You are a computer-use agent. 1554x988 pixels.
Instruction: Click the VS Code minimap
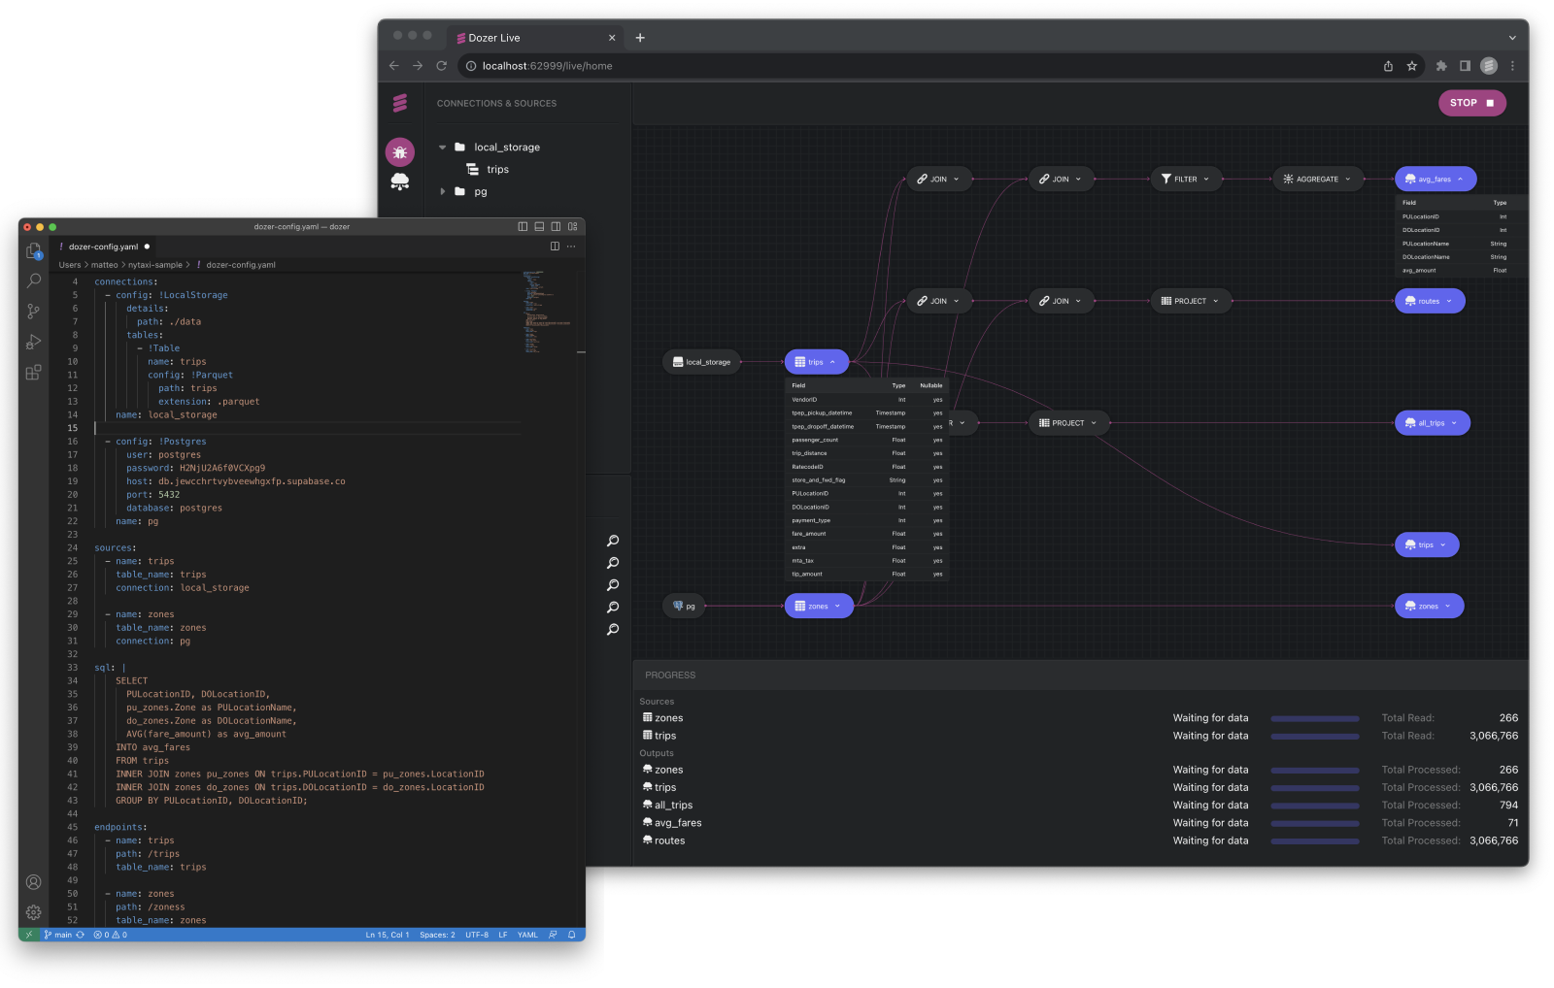[x=548, y=313]
